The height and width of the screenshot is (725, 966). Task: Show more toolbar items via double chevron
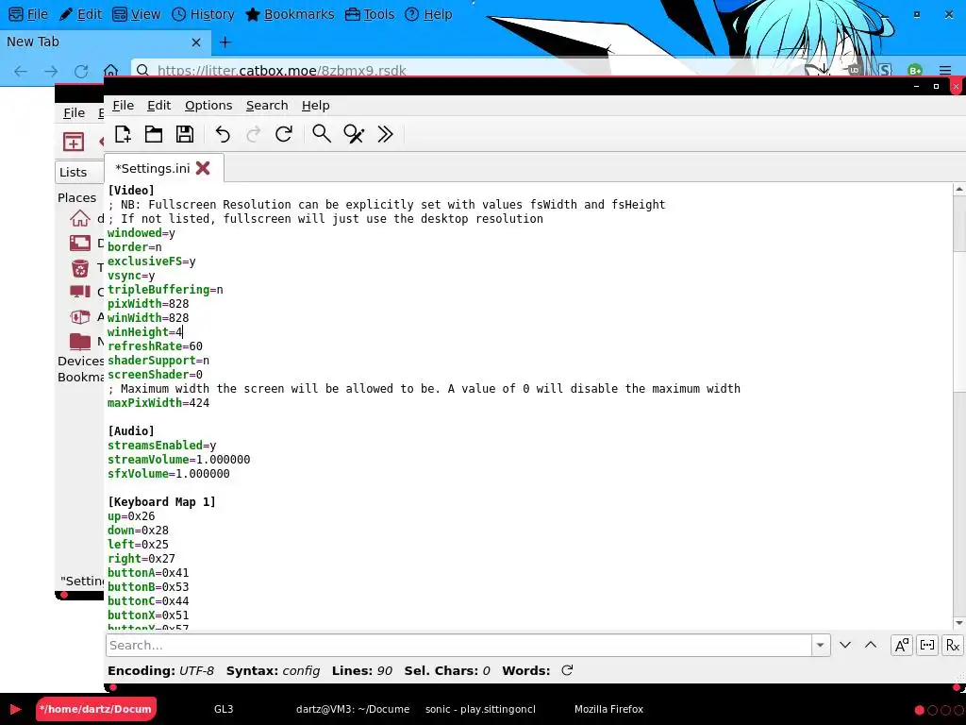tap(385, 134)
